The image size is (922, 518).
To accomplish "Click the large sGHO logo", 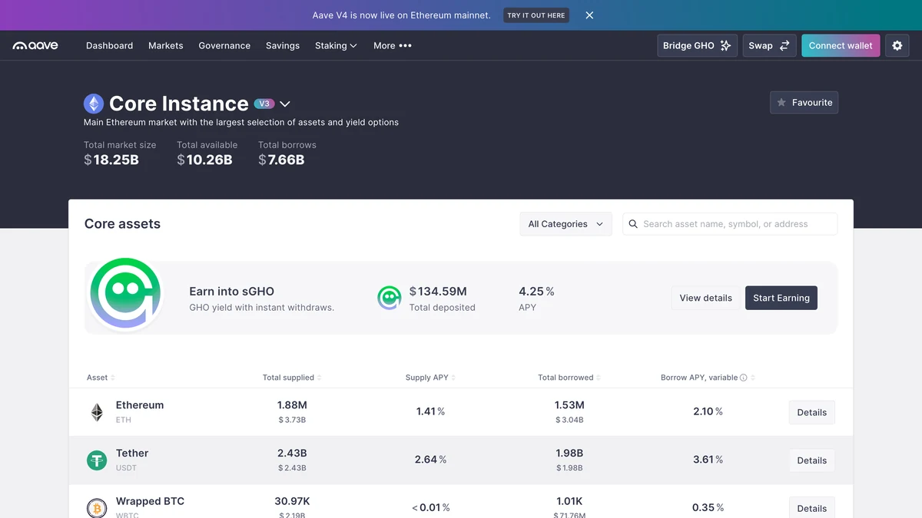I will (125, 295).
